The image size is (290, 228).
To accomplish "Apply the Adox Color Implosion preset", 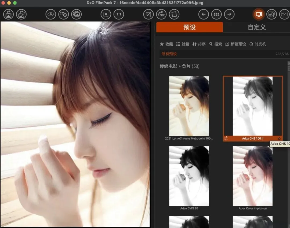I will coord(252,176).
